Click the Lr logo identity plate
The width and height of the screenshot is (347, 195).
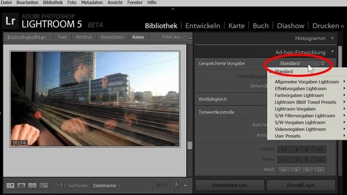tap(10, 21)
